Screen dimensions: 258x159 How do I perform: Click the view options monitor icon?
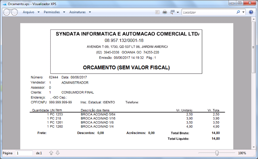click(x=172, y=12)
